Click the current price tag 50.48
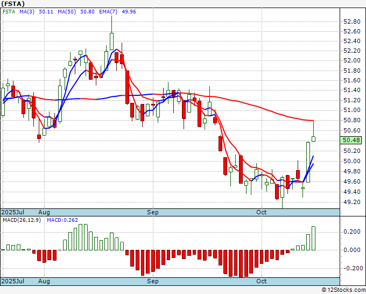The width and height of the screenshot is (366, 294). pyautogui.click(x=351, y=140)
